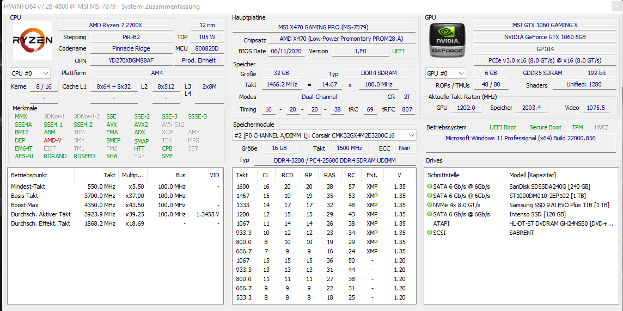
Task: Click the Video clock 1075.5 value
Action: point(596,108)
